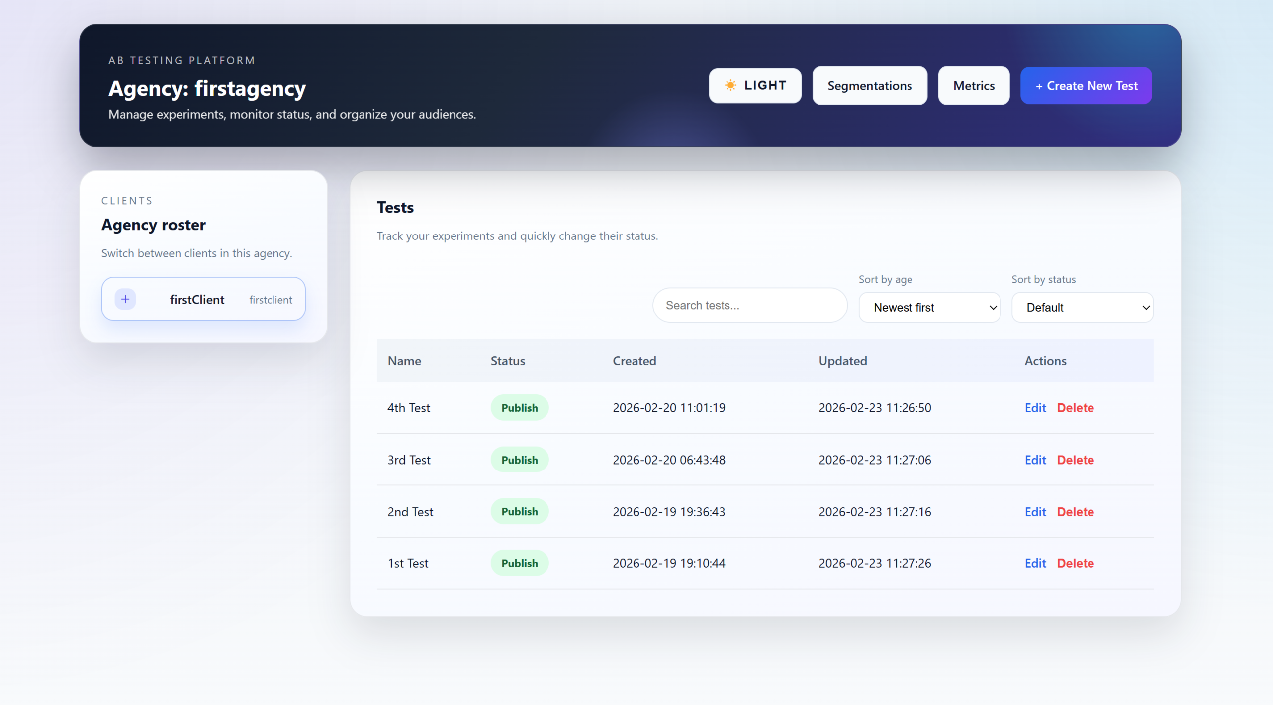Click the Publish badge for 3rd Test
Viewport: 1273px width, 705px height.
(x=520, y=460)
